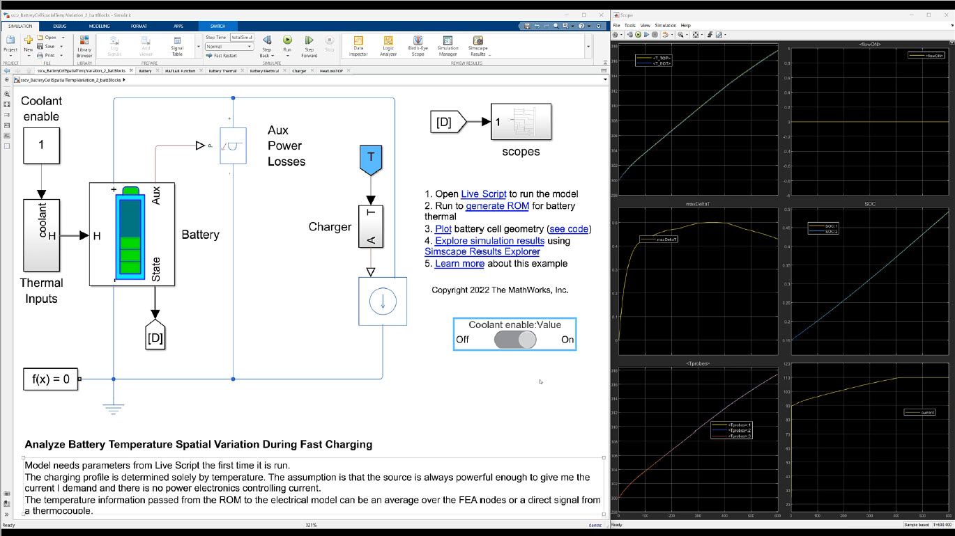Click the Coolant enable:Value slider control

pyautogui.click(x=514, y=340)
